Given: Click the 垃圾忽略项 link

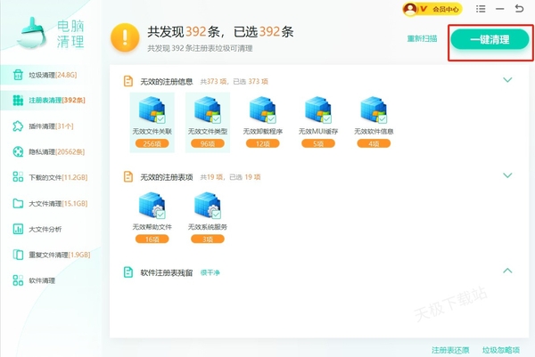Looking at the screenshot, I should 501,350.
